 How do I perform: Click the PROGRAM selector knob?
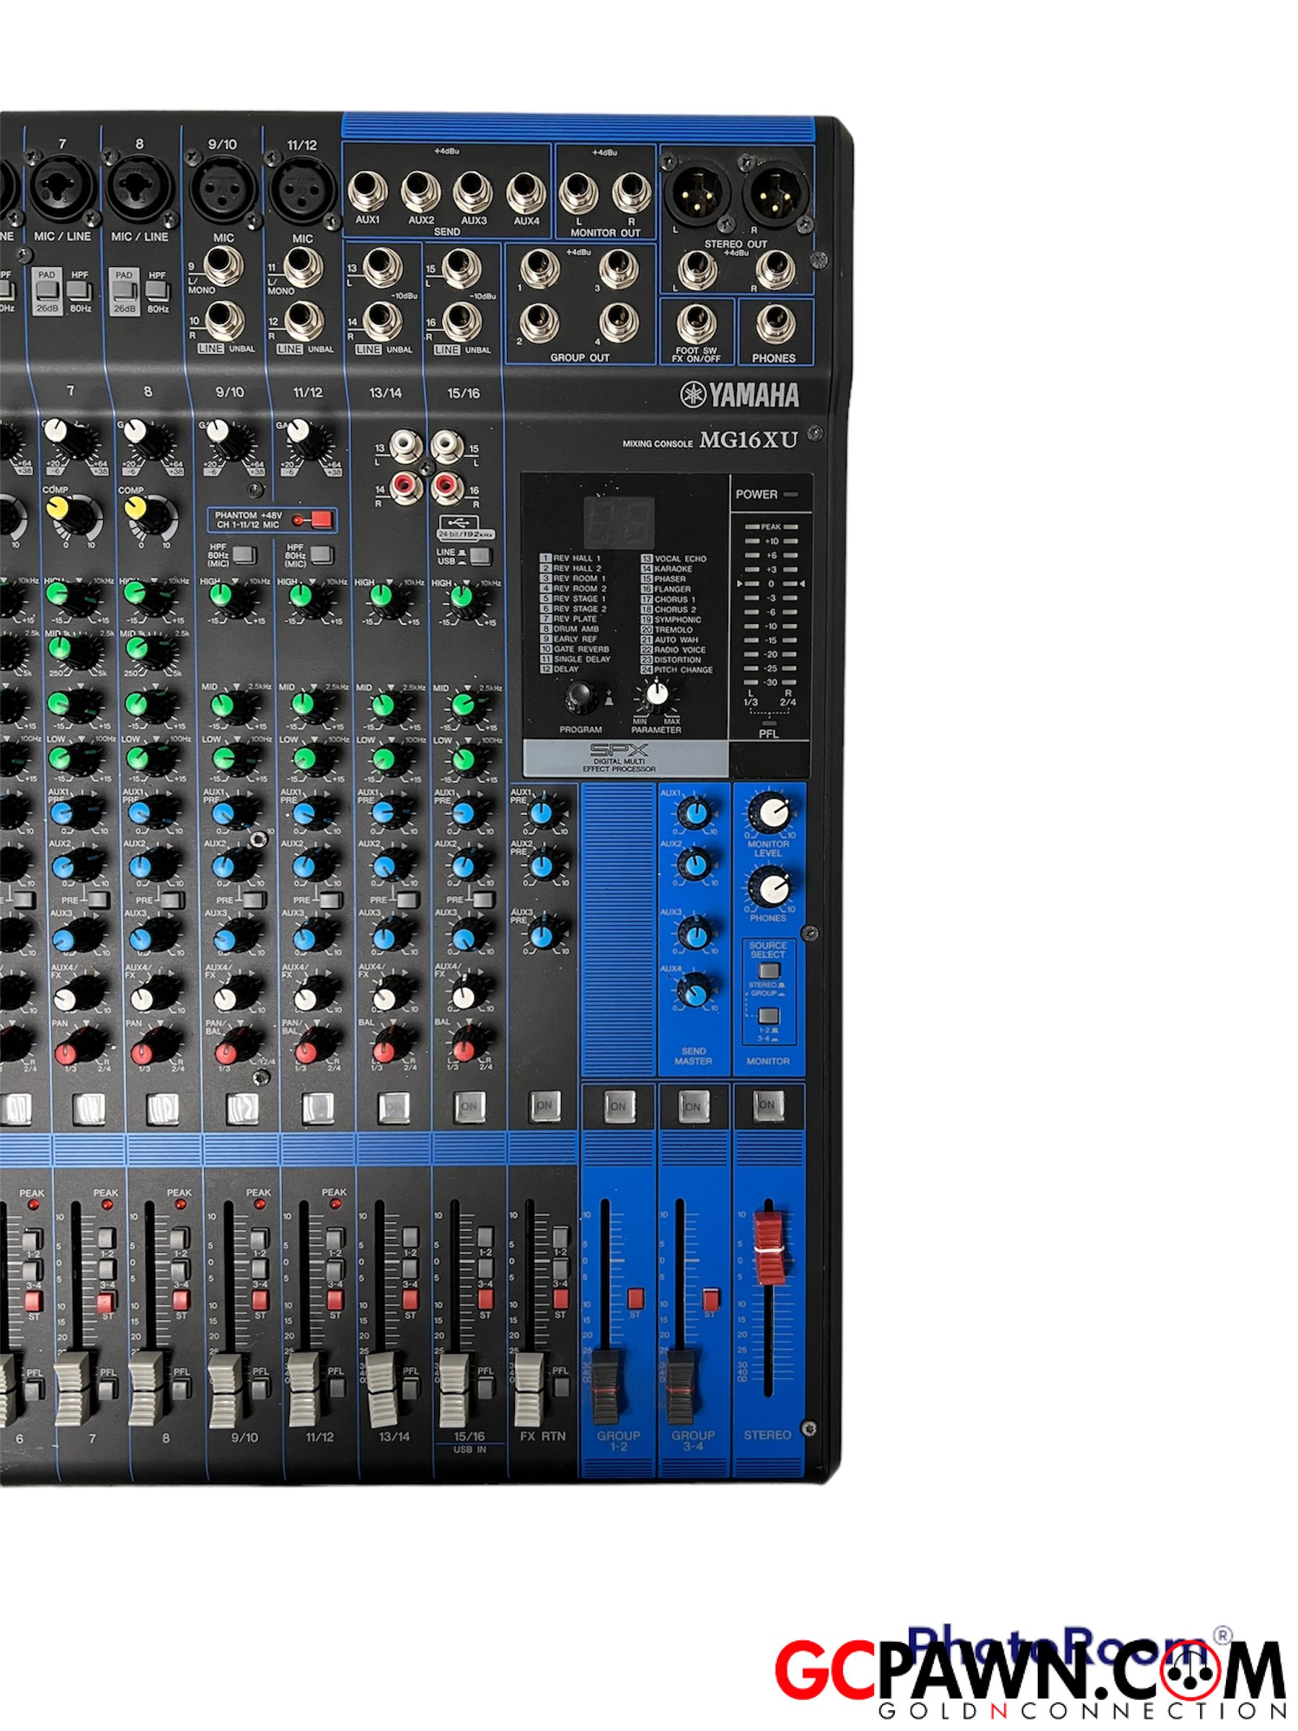pyautogui.click(x=580, y=695)
